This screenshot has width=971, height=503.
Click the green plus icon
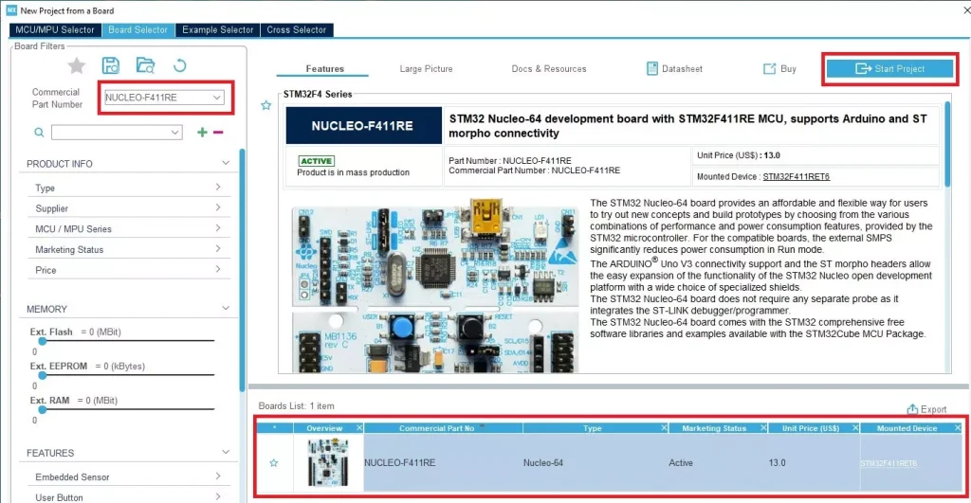pyautogui.click(x=202, y=133)
